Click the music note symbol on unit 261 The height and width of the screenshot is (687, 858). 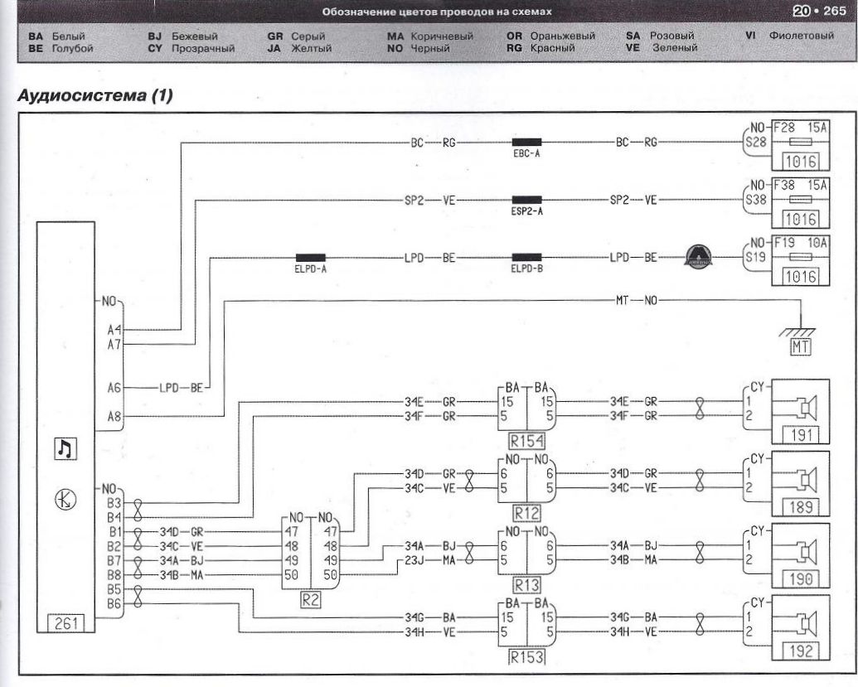(63, 448)
